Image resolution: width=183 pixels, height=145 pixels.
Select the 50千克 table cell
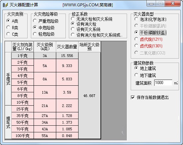tap(23, 122)
